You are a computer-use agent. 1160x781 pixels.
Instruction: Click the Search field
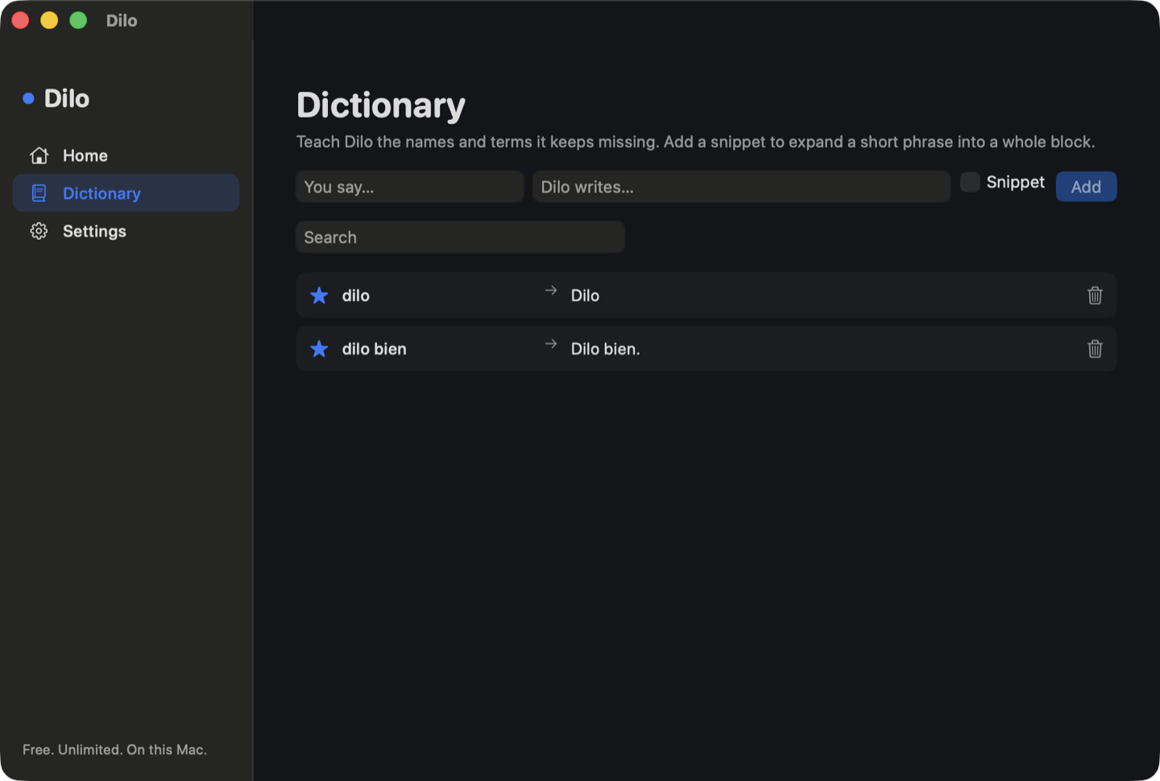pyautogui.click(x=460, y=238)
